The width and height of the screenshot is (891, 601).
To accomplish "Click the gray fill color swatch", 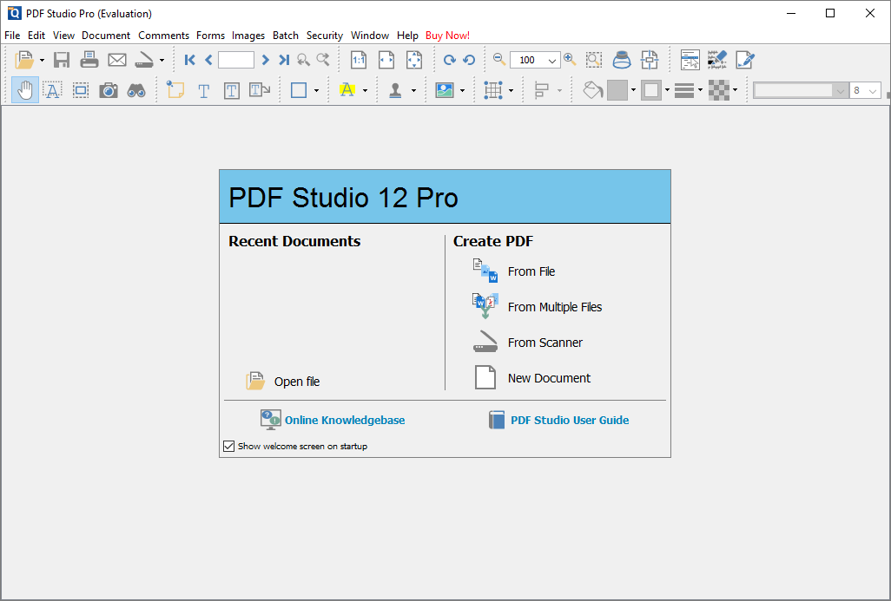I will tap(617, 90).
